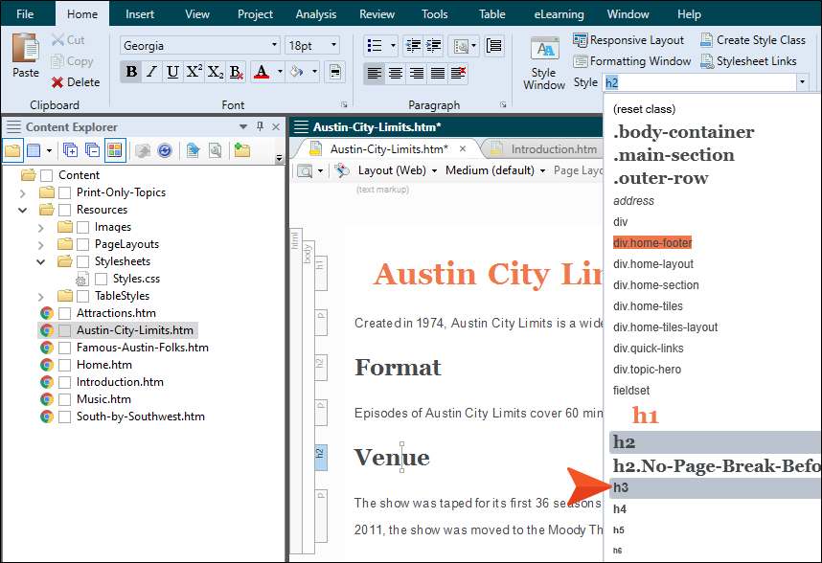Check the Images folder checkbox
Screen dimensions: 822x563
(x=82, y=227)
